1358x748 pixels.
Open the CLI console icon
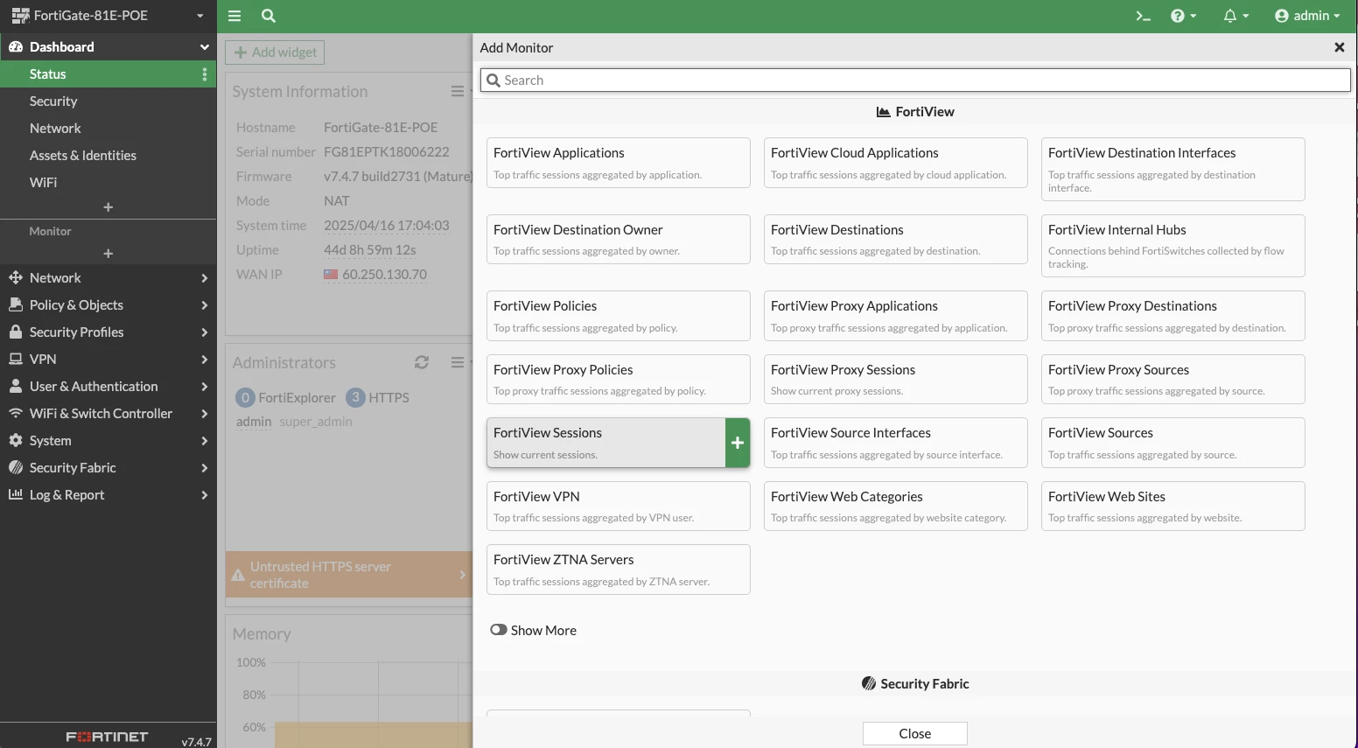tap(1143, 16)
